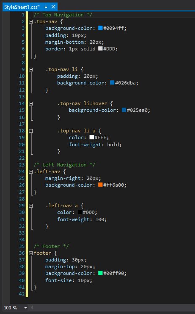195x314 pixels.
Task: Click the Footer comment text
Action: pyautogui.click(x=51, y=246)
